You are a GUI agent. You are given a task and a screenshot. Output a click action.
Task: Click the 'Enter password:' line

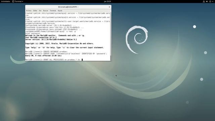tap(33, 34)
